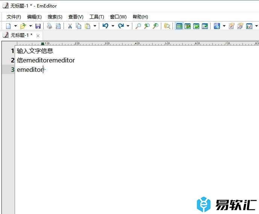Click the EmEditor title bar app icon
The height and width of the screenshot is (214, 259).
(5, 6)
